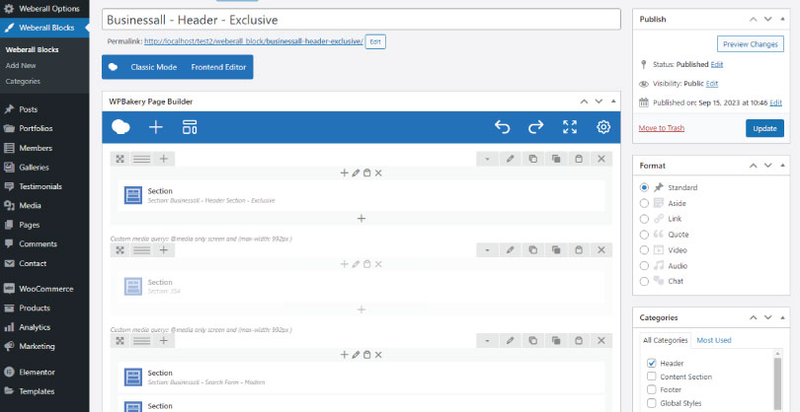Open WooCommerce in the admin sidebar
The image size is (800, 412).
(x=45, y=289)
